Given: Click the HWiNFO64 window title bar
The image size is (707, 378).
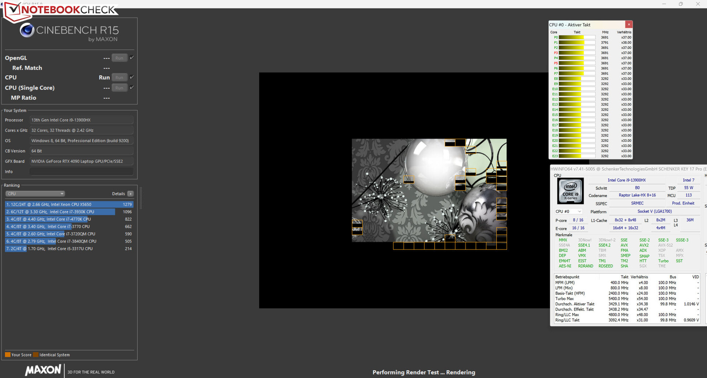Looking at the screenshot, I should 628,169.
